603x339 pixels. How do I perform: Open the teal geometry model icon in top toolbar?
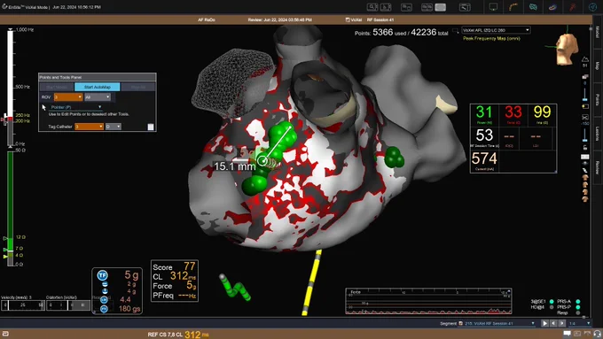(x=533, y=7)
